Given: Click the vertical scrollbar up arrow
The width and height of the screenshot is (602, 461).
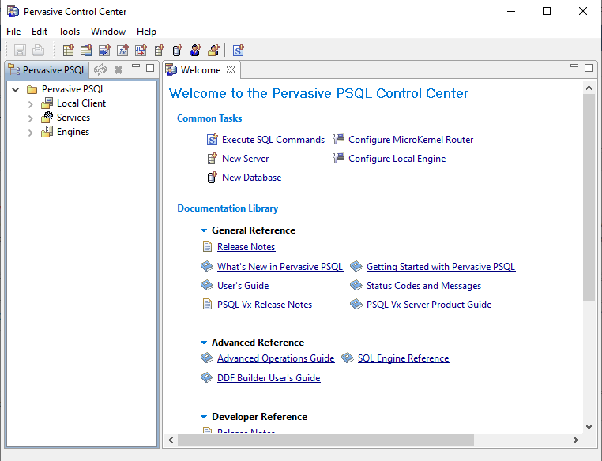Looking at the screenshot, I should click(589, 88).
